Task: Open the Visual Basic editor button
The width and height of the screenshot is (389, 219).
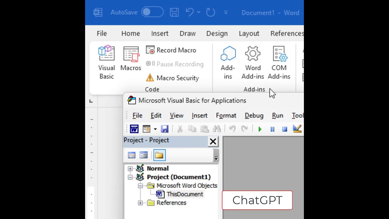Action: [x=106, y=62]
